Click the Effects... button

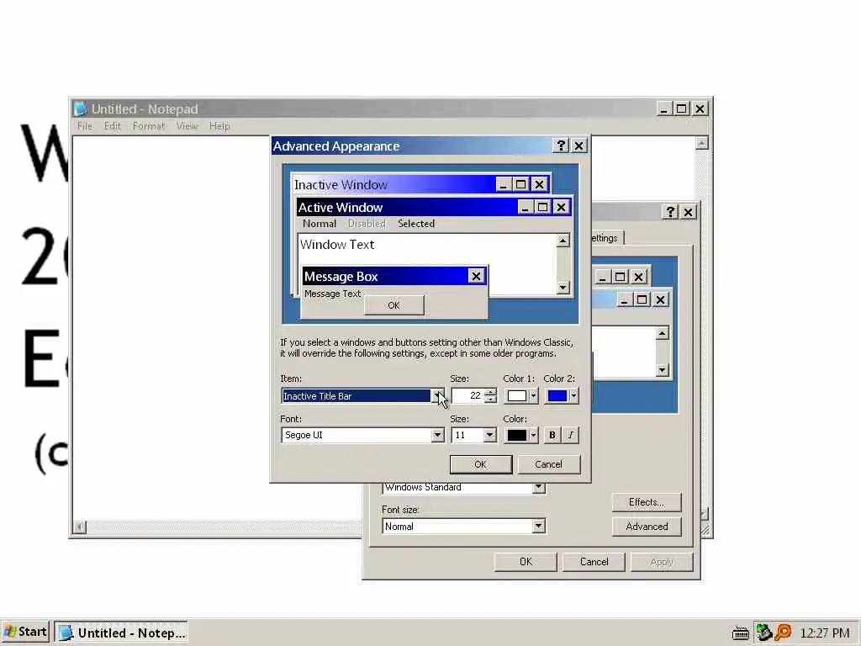pyautogui.click(x=647, y=502)
